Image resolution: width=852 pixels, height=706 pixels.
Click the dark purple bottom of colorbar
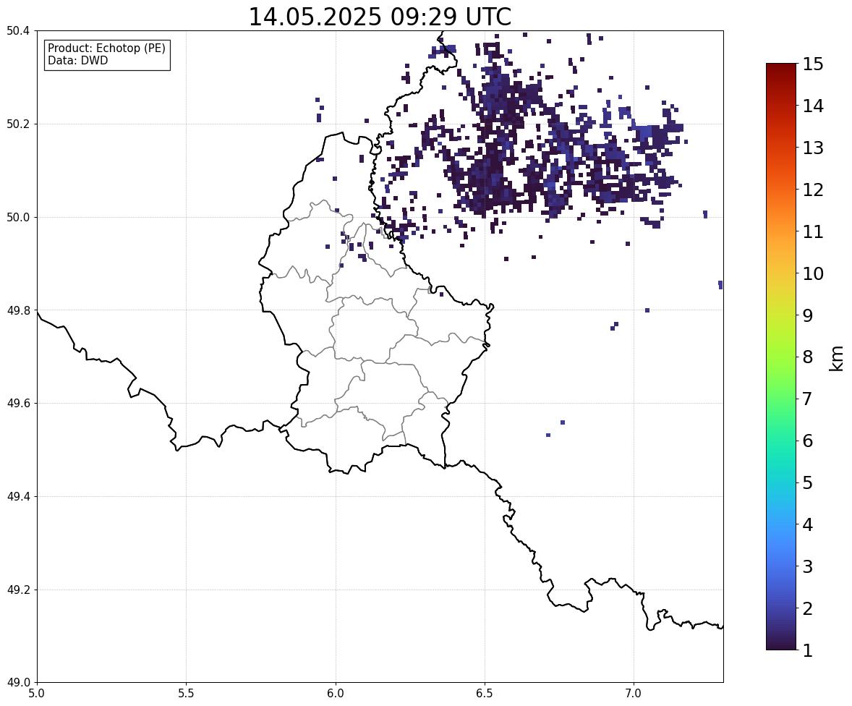click(x=781, y=644)
